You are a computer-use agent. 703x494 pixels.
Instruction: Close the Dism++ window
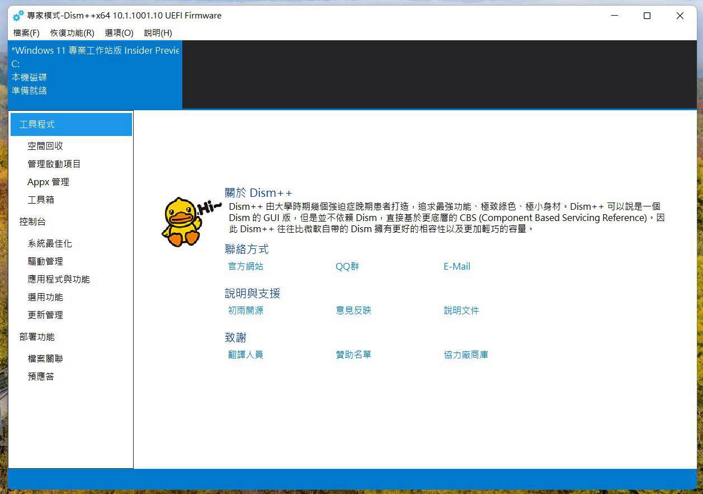point(680,16)
